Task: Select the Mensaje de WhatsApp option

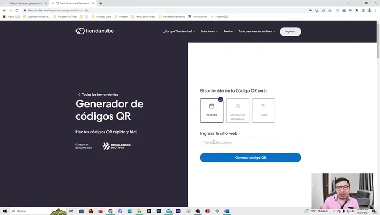Action: [x=238, y=110]
